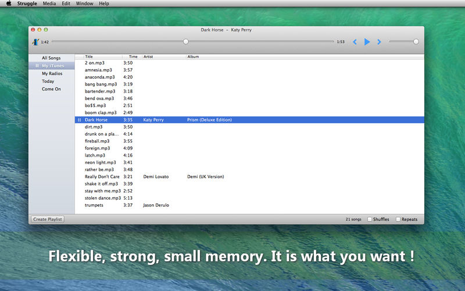465x291 pixels.
Task: Open the Help menu
Action: pyautogui.click(x=104, y=3)
